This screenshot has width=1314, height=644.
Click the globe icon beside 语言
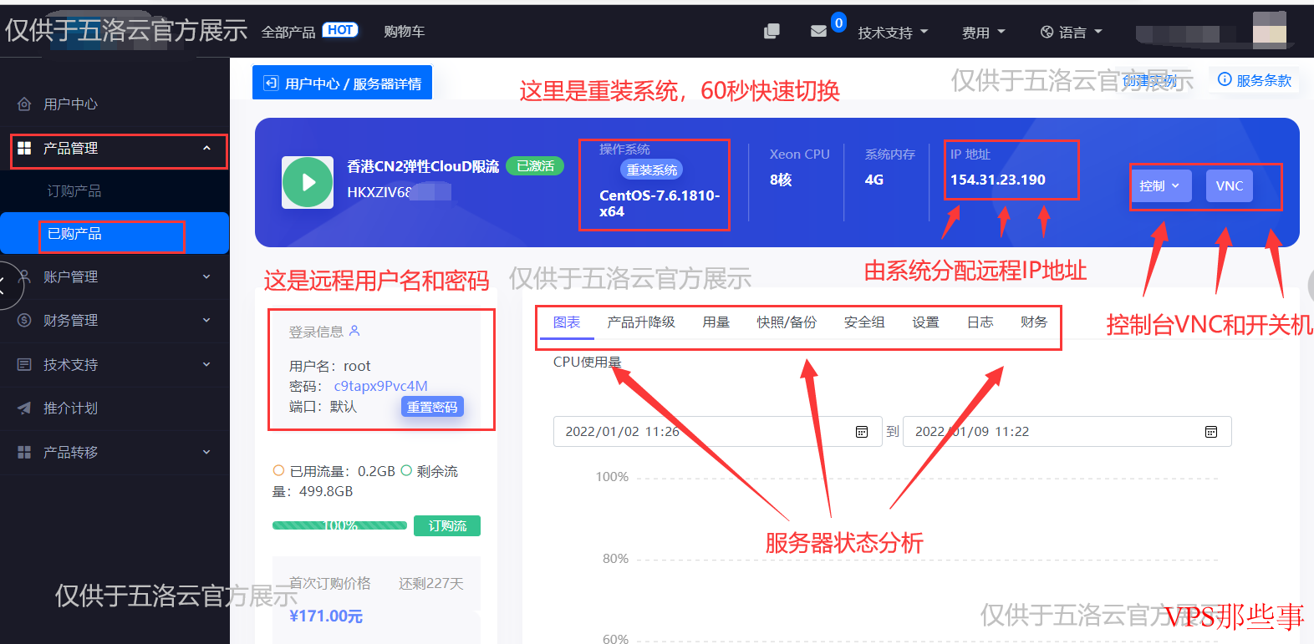(x=1047, y=32)
